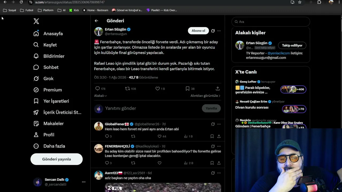Open Sercan Dallı account options menu
This screenshot has height=192, width=342.
[x=84, y=182]
